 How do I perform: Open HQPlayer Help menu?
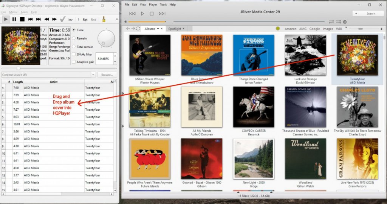pyautogui.click(x=34, y=12)
